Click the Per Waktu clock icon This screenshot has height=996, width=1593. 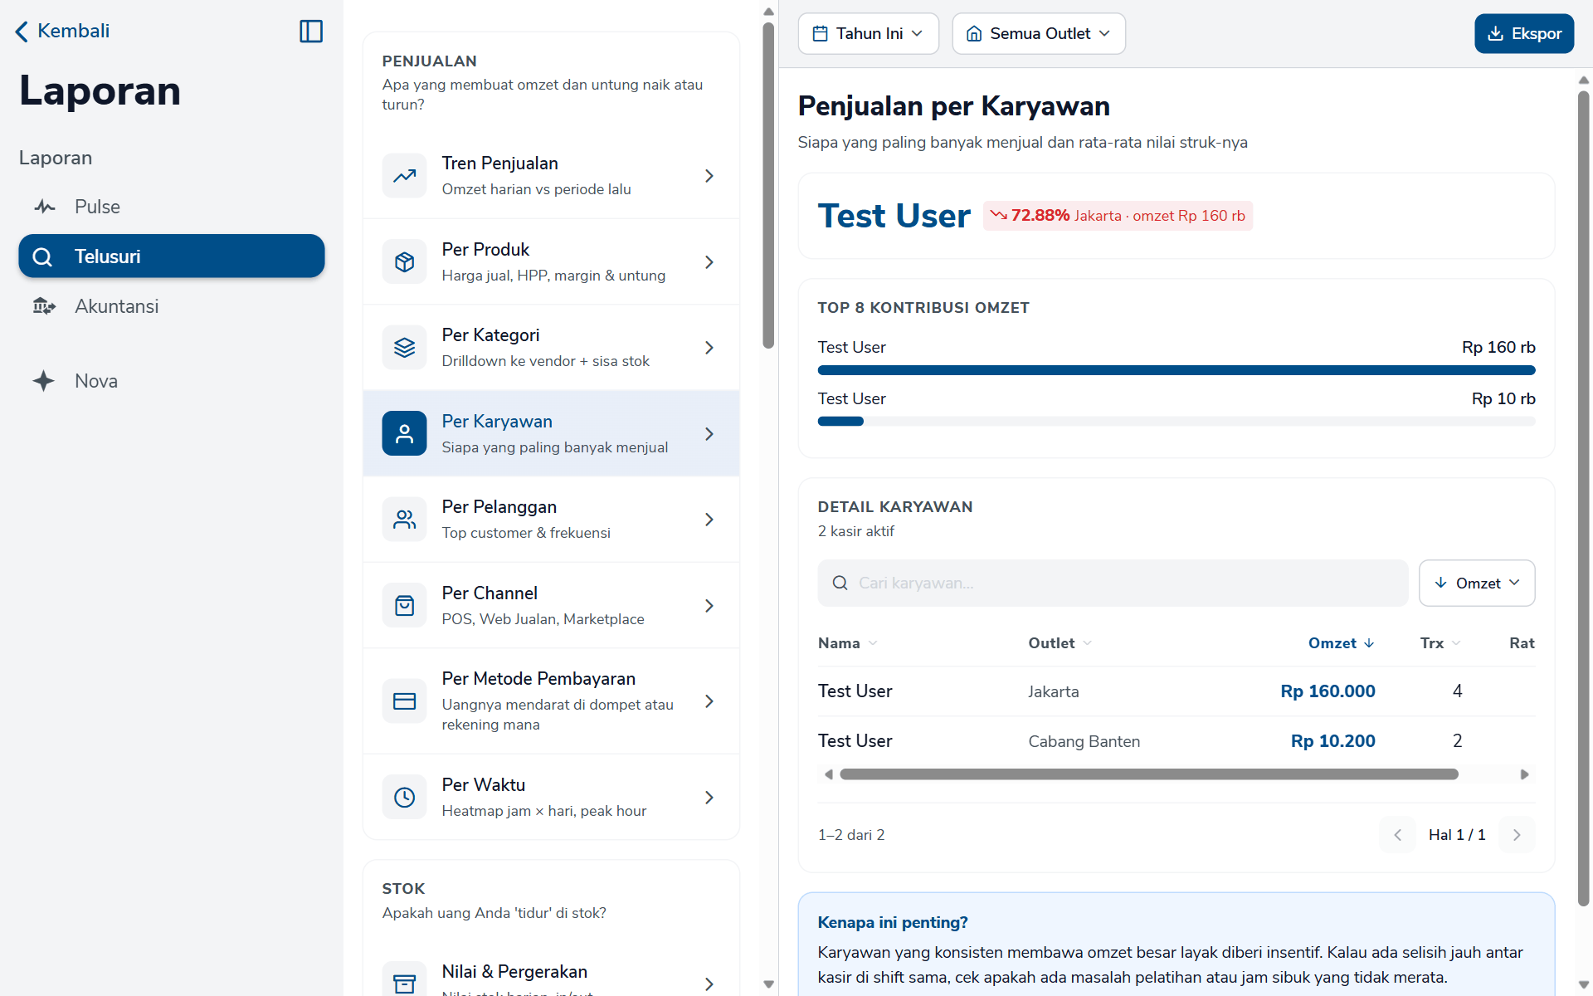click(x=404, y=798)
